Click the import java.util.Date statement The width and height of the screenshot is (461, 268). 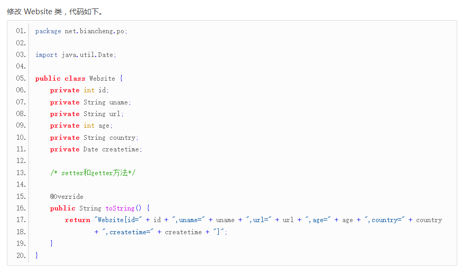point(75,55)
